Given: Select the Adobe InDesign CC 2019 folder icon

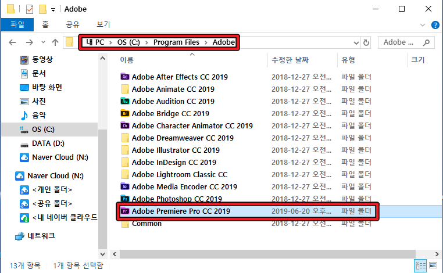Looking at the screenshot, I should point(125,162).
